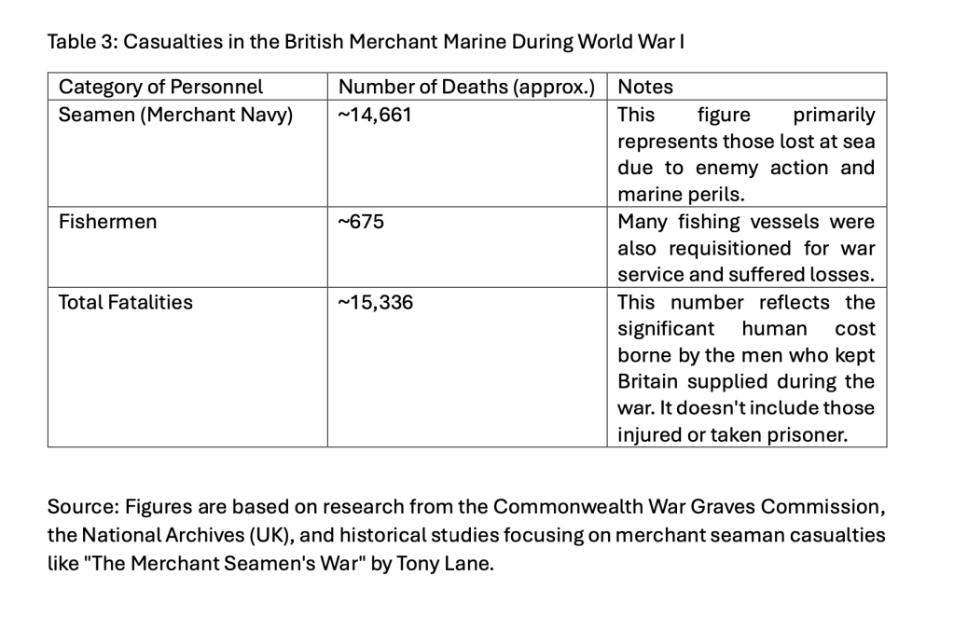954x617 pixels.
Task: Click the '~14,661' deaths value
Action: (x=375, y=115)
